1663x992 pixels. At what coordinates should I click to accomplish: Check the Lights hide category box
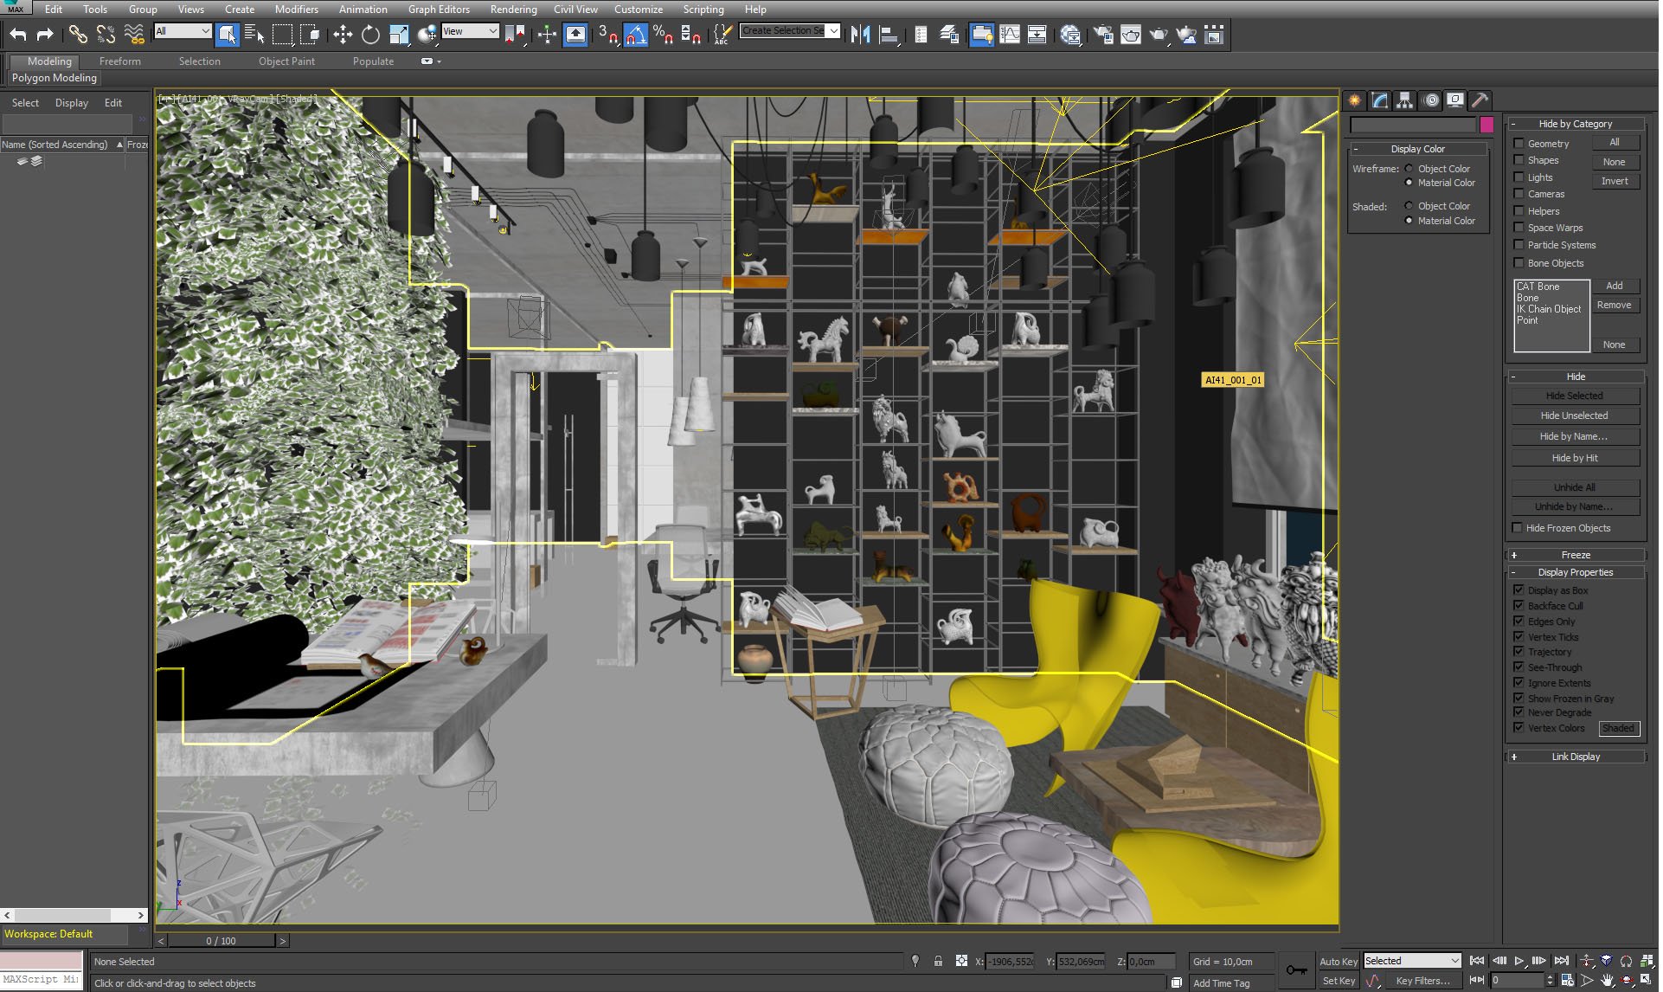click(x=1519, y=177)
